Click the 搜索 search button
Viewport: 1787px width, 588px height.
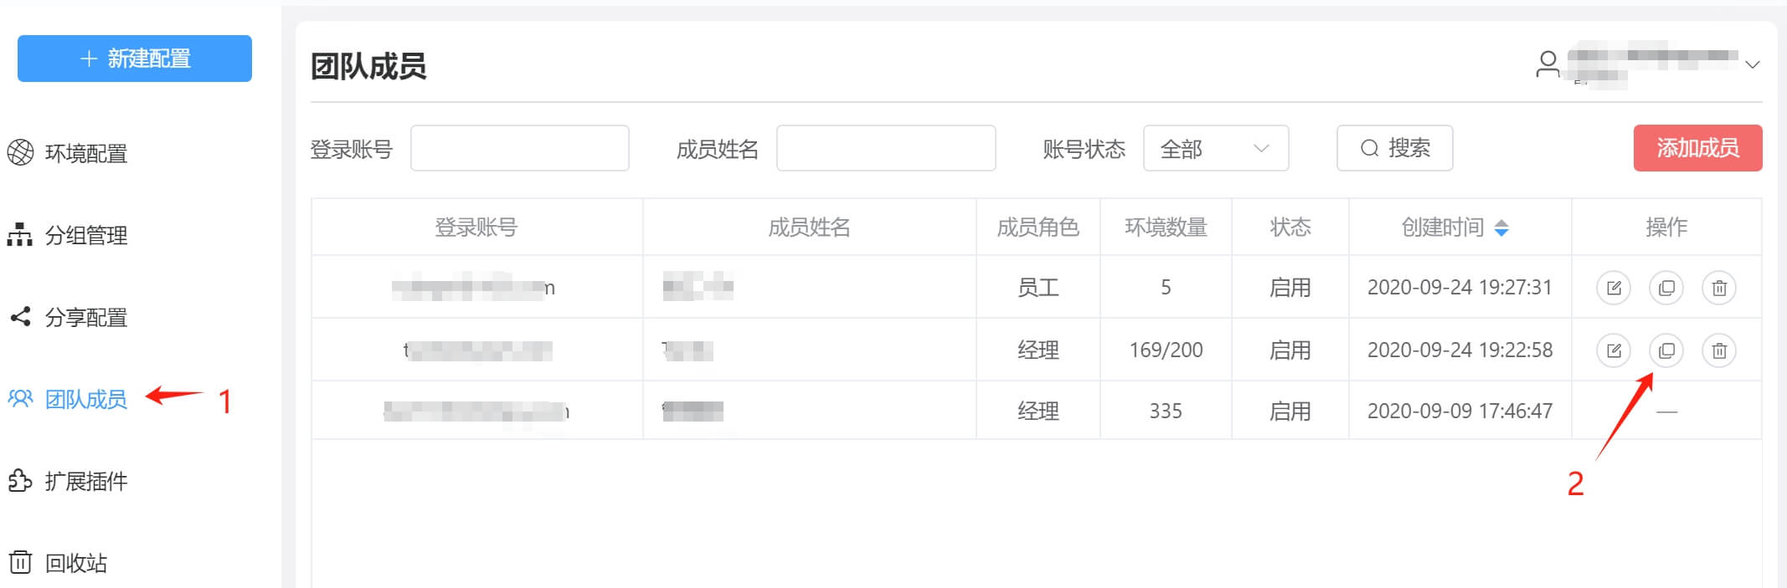click(x=1394, y=148)
